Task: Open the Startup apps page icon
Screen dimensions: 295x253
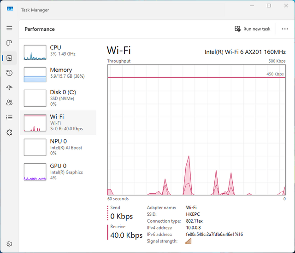Action: click(x=9, y=87)
